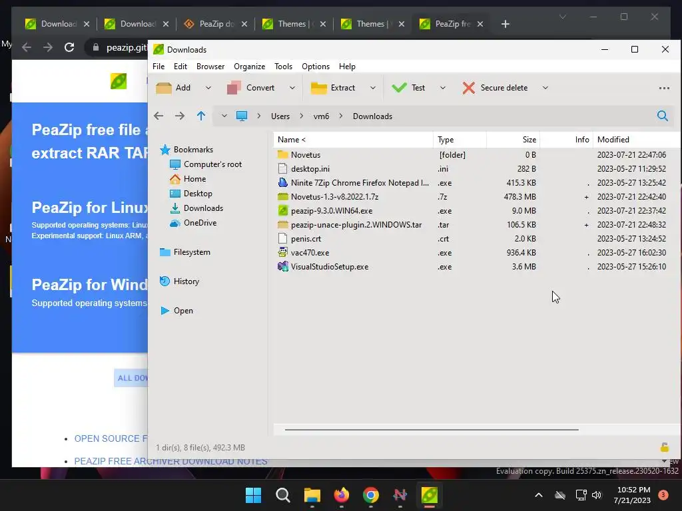
Task: Open a new Chrome tab
Action: point(505,24)
